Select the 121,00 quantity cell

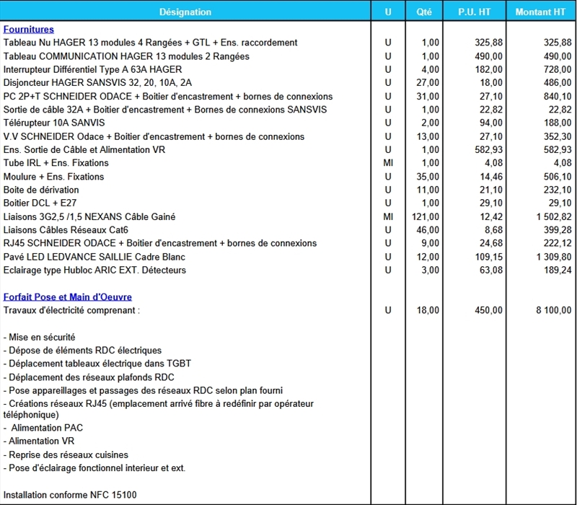(x=425, y=217)
